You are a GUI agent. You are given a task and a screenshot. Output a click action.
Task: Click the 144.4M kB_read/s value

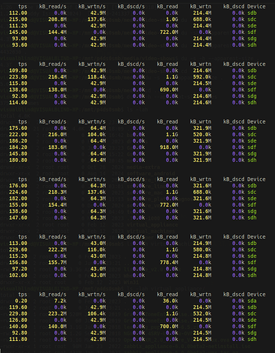[x=57, y=32]
